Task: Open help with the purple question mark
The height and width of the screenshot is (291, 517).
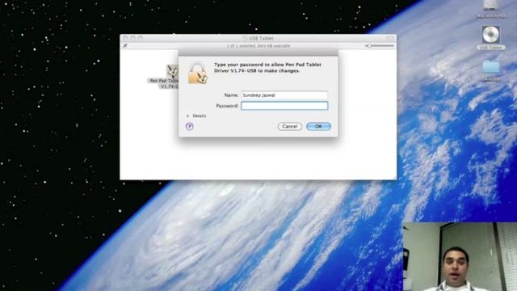Action: 190,126
